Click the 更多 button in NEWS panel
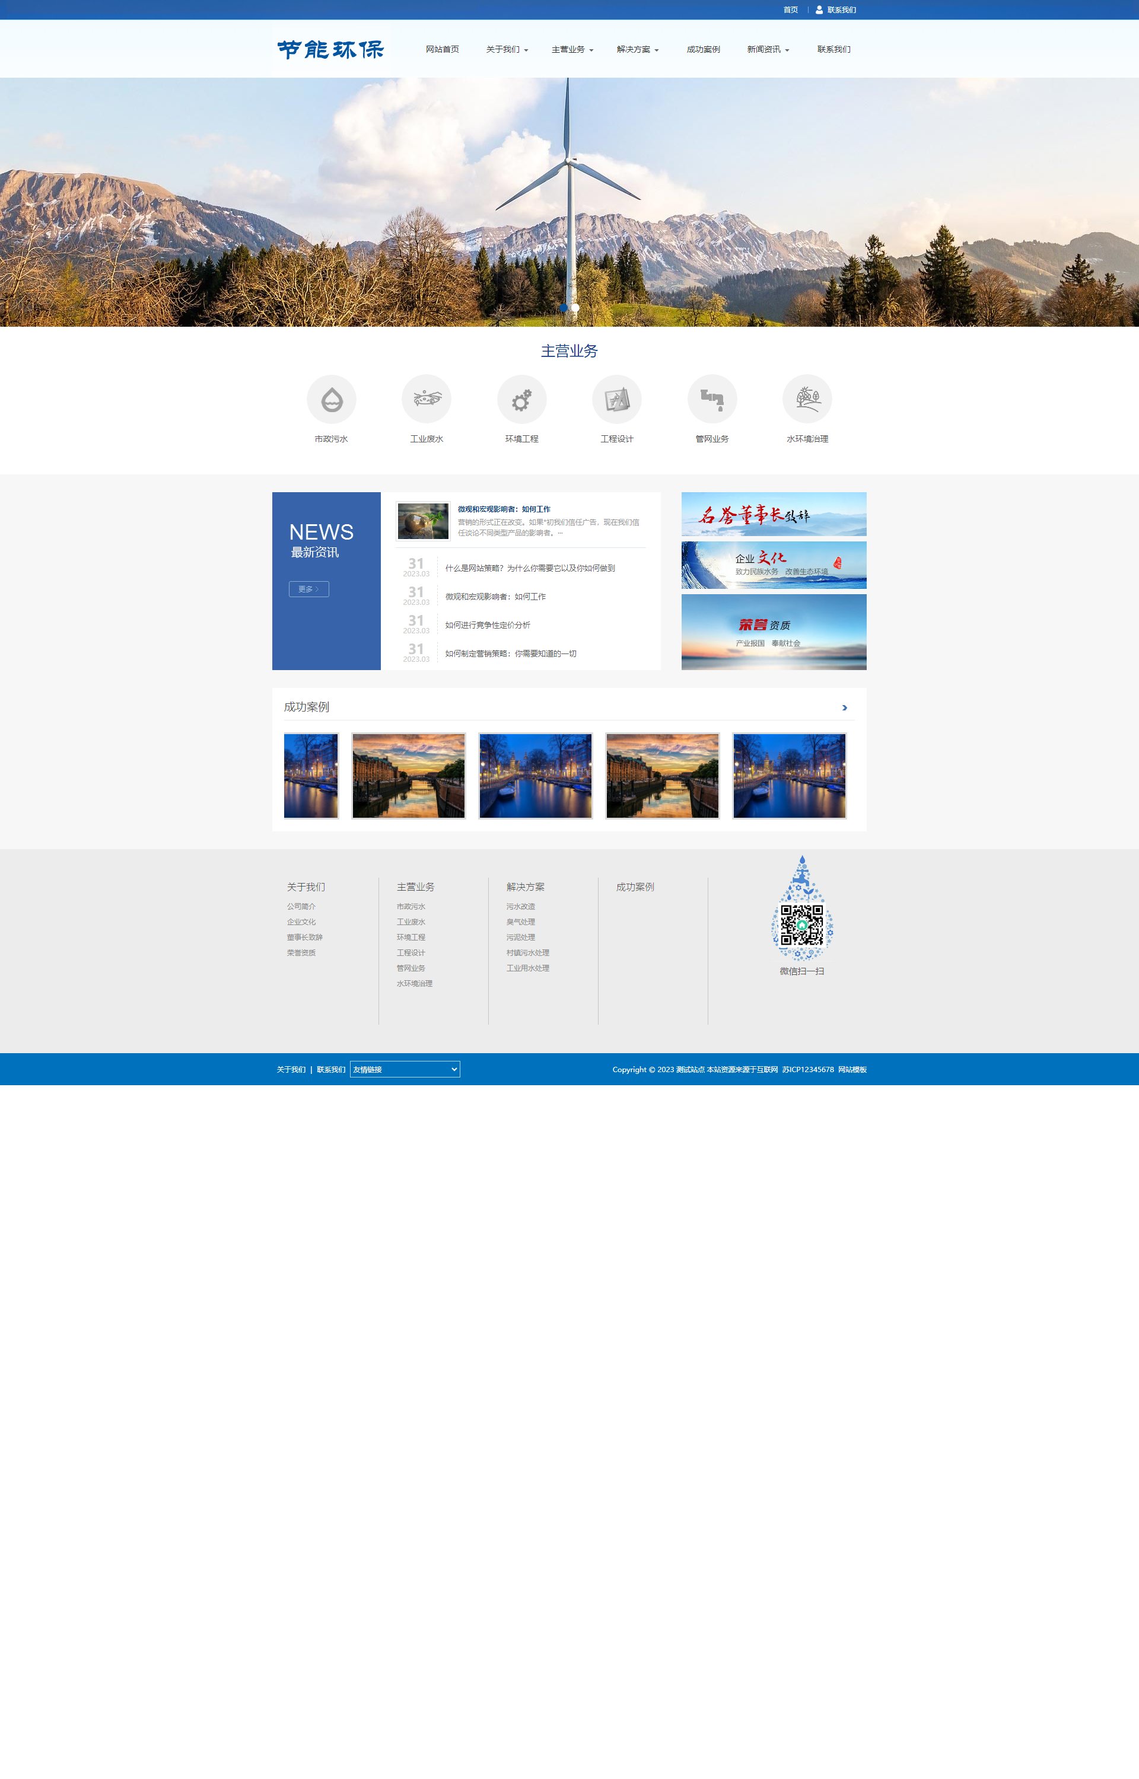Viewport: 1139px width, 1779px height. click(x=308, y=589)
